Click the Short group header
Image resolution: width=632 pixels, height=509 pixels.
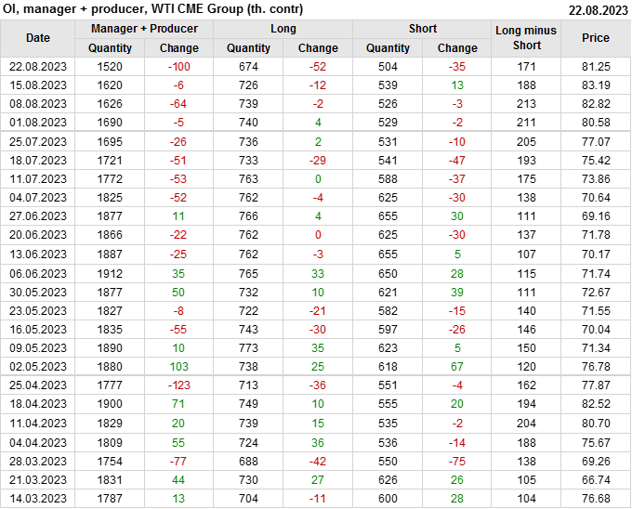tap(423, 29)
